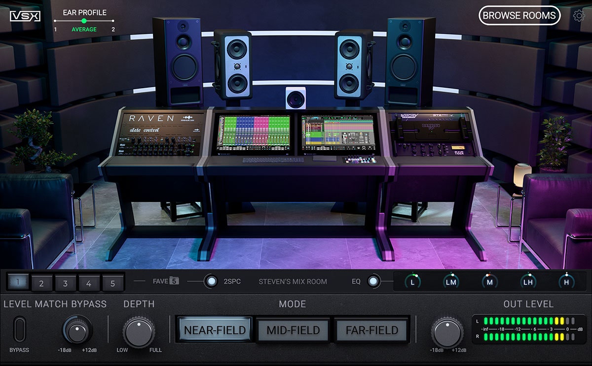Select the NEAR-FIELD mode
The image size is (592, 366).
215,330
